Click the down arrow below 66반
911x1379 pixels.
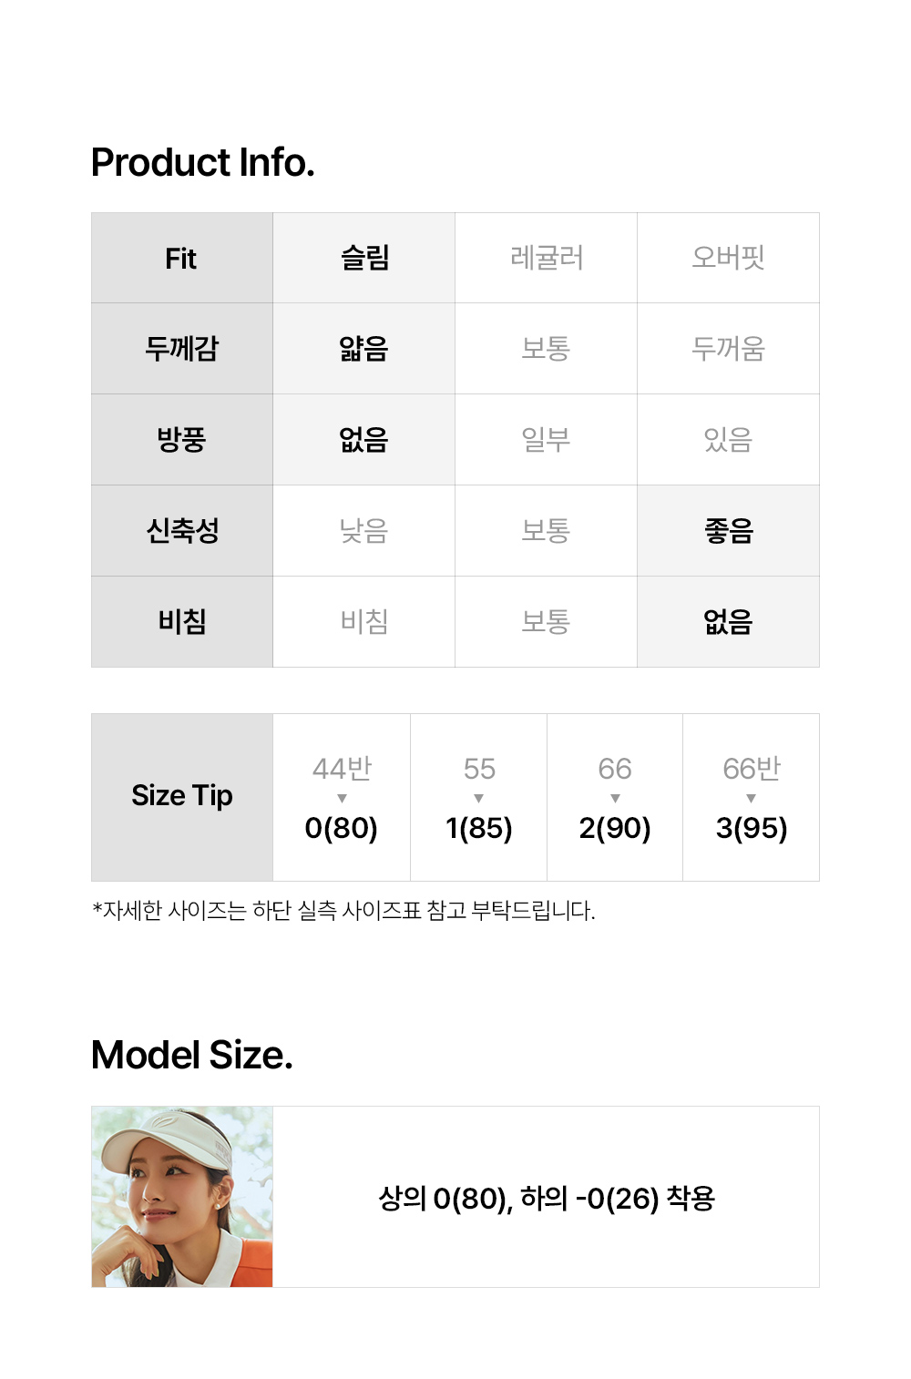click(x=751, y=799)
